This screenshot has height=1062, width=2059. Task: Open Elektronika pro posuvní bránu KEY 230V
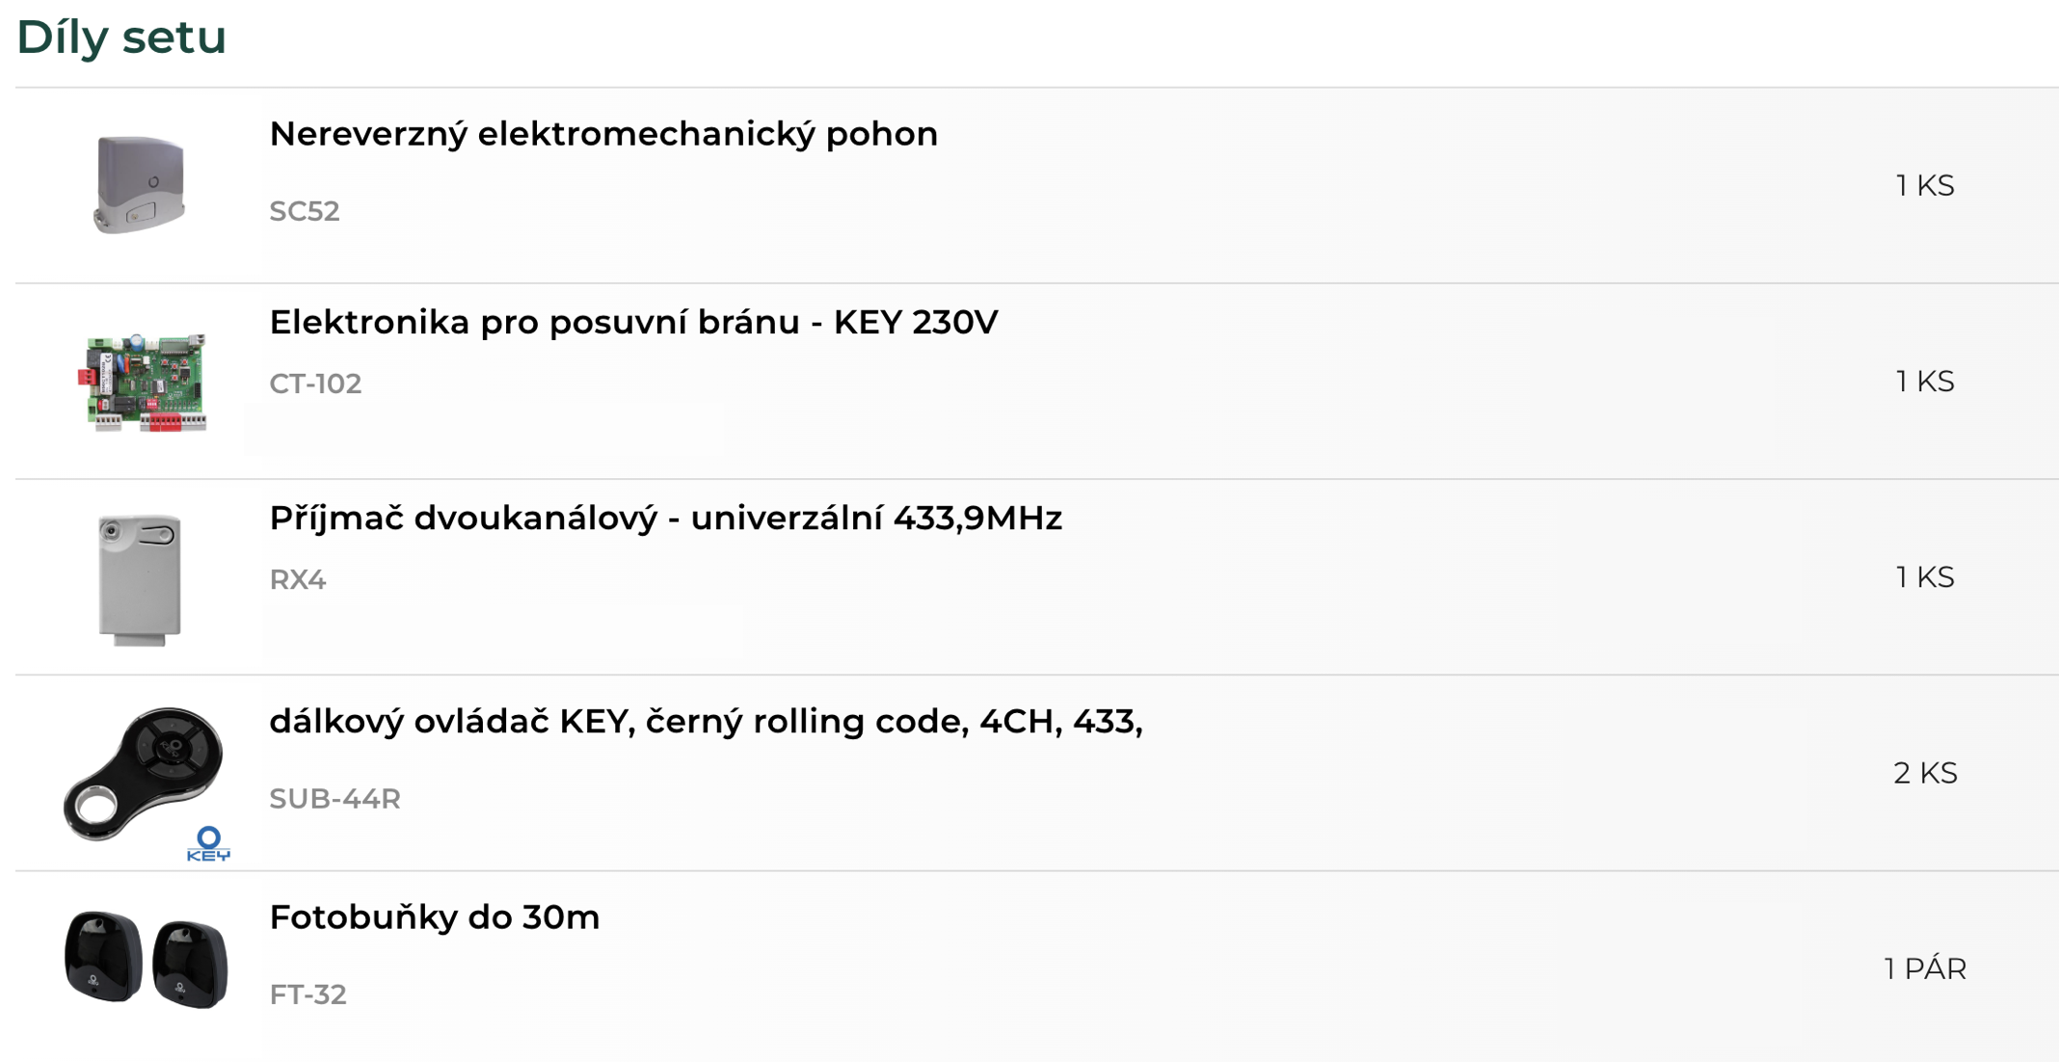point(633,322)
